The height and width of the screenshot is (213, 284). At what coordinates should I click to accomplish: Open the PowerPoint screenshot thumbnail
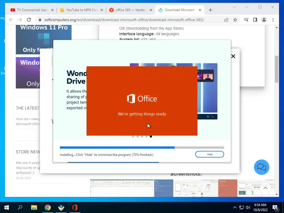tap(246, 188)
